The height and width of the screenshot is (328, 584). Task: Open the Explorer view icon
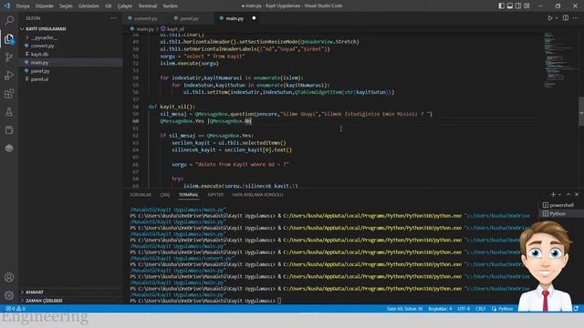pyautogui.click(x=9, y=38)
